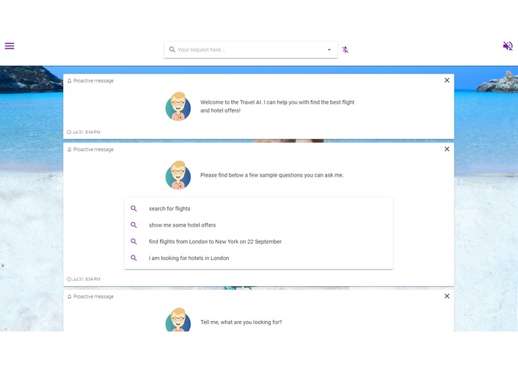Open the hamburger menu
This screenshot has width=518, height=368.
(x=10, y=46)
